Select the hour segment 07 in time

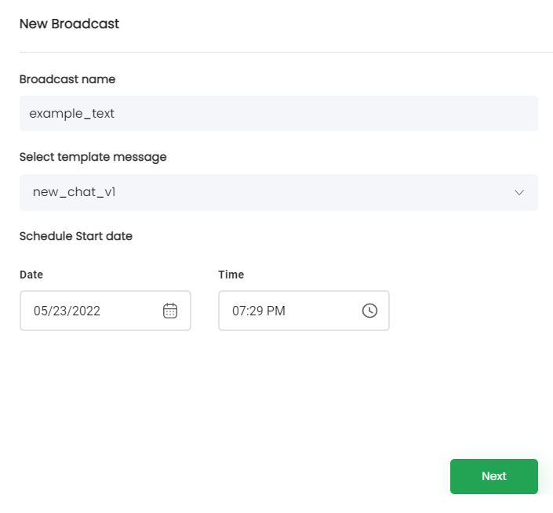pyautogui.click(x=239, y=311)
